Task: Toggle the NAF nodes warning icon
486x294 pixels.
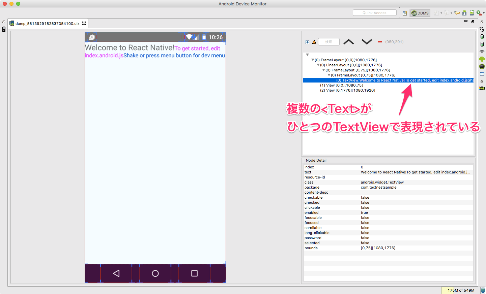Action: pos(314,42)
